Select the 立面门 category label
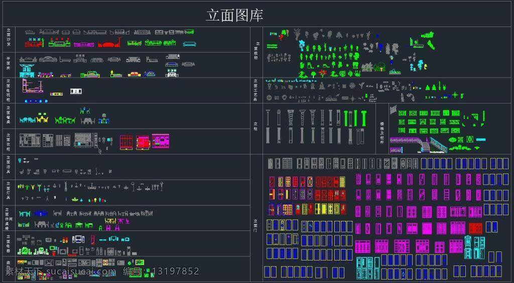The width and height of the screenshot is (514, 283). (256, 226)
